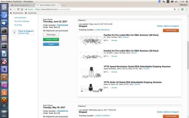The image size is (189, 118).
Task: Click the blue Support button
Action: pyautogui.click(x=51, y=44)
